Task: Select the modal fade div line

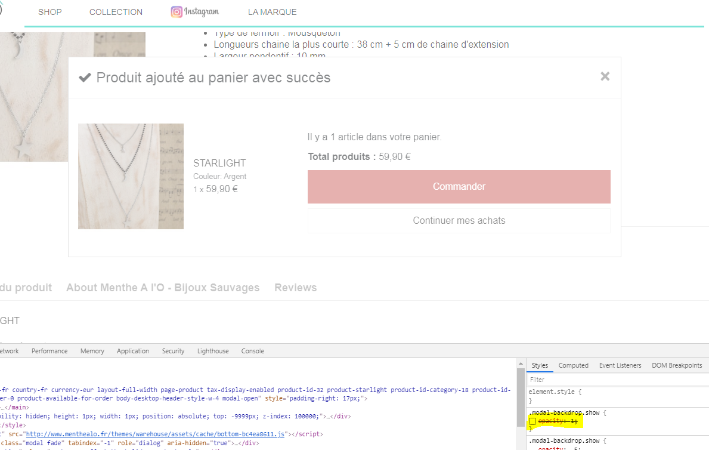Action: click(x=130, y=443)
